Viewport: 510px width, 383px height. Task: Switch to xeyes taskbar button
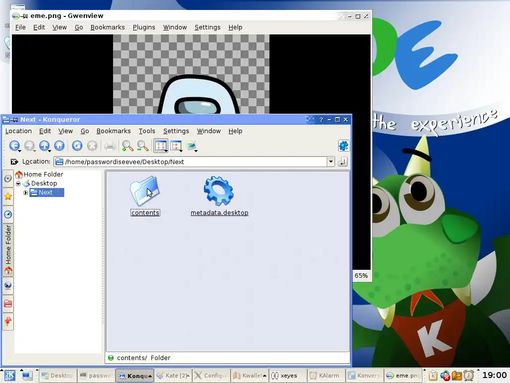coord(288,376)
